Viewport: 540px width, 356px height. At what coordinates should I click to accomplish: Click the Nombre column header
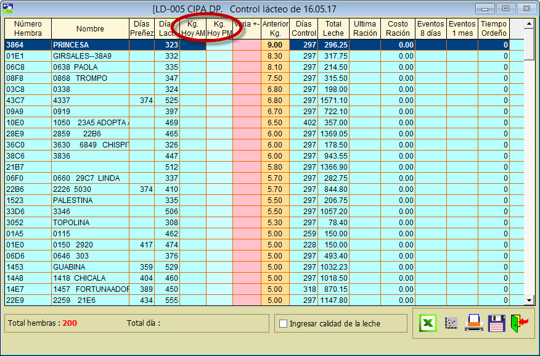[x=90, y=28]
